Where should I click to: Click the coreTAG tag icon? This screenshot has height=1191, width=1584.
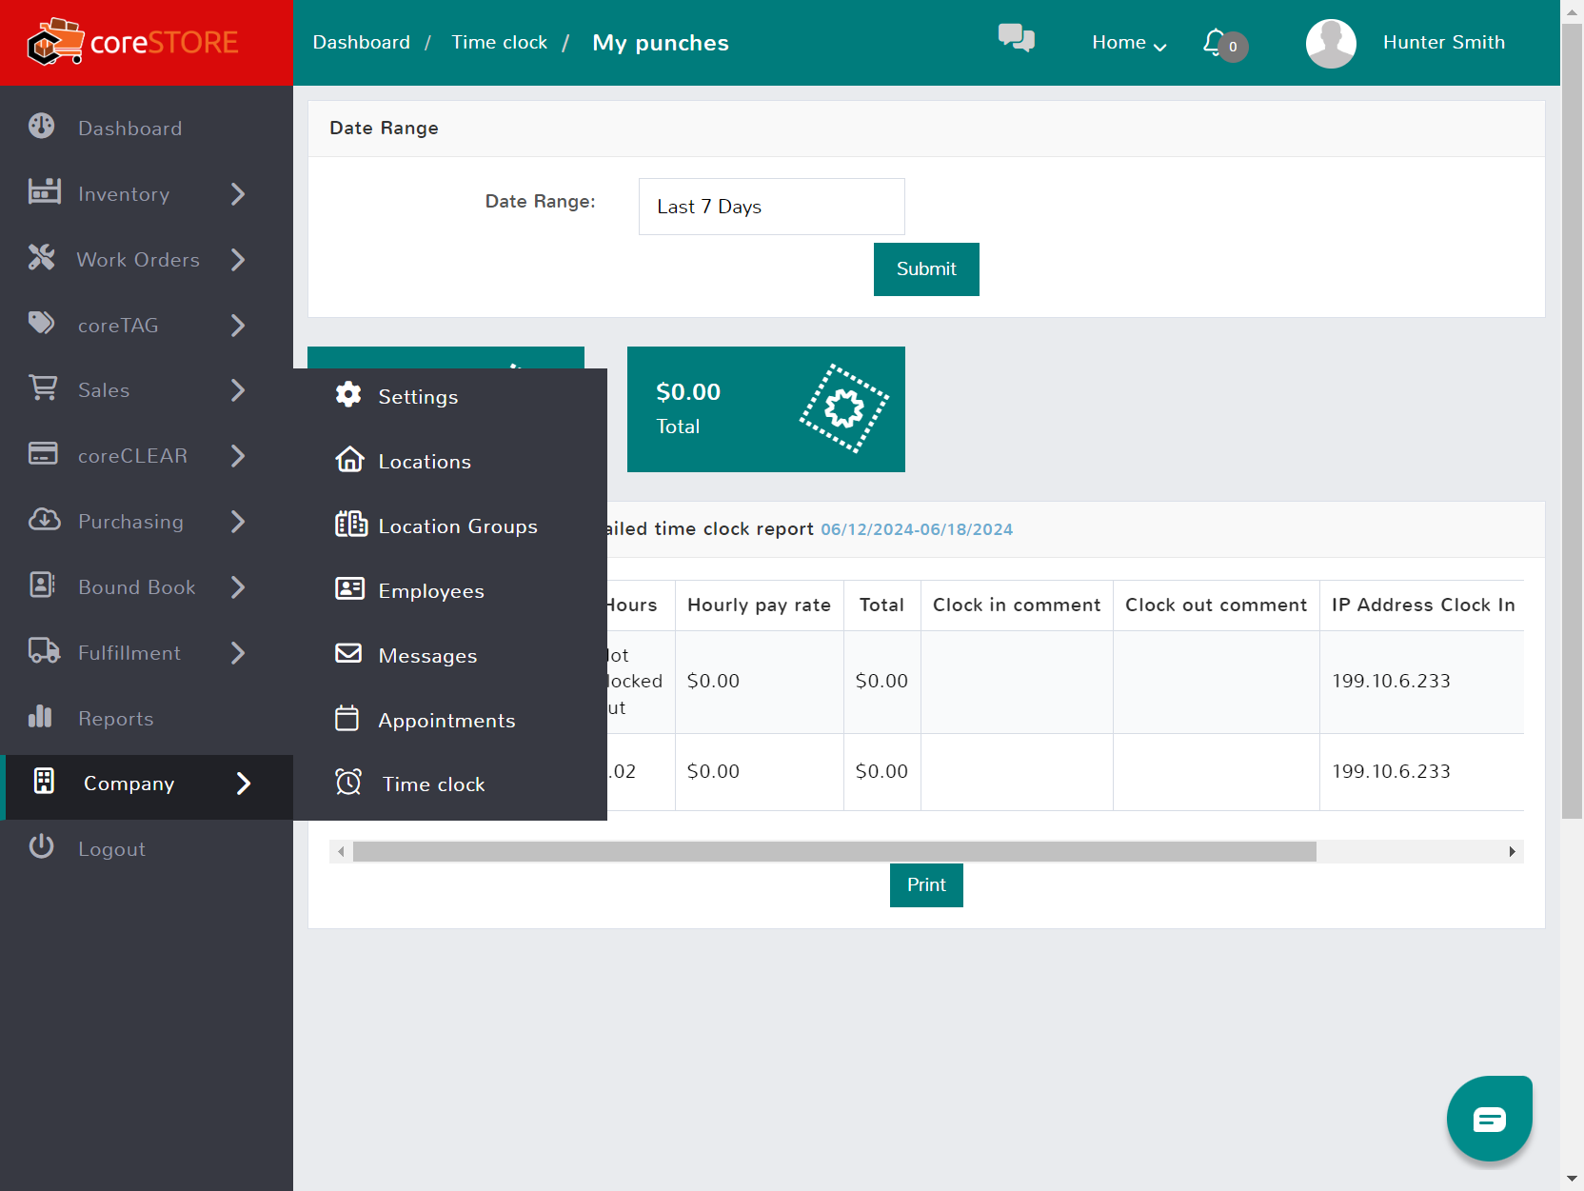[42, 323]
